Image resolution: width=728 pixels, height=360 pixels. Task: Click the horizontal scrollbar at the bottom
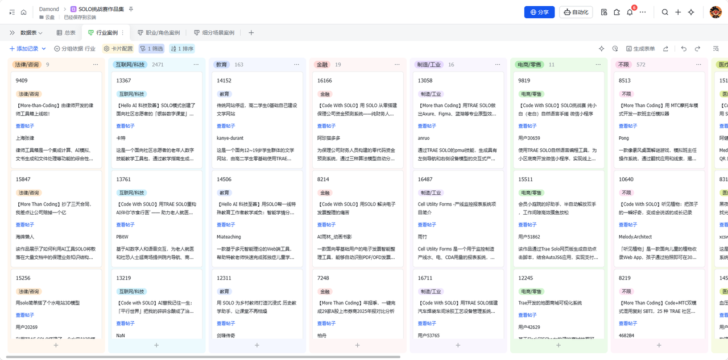(x=204, y=357)
